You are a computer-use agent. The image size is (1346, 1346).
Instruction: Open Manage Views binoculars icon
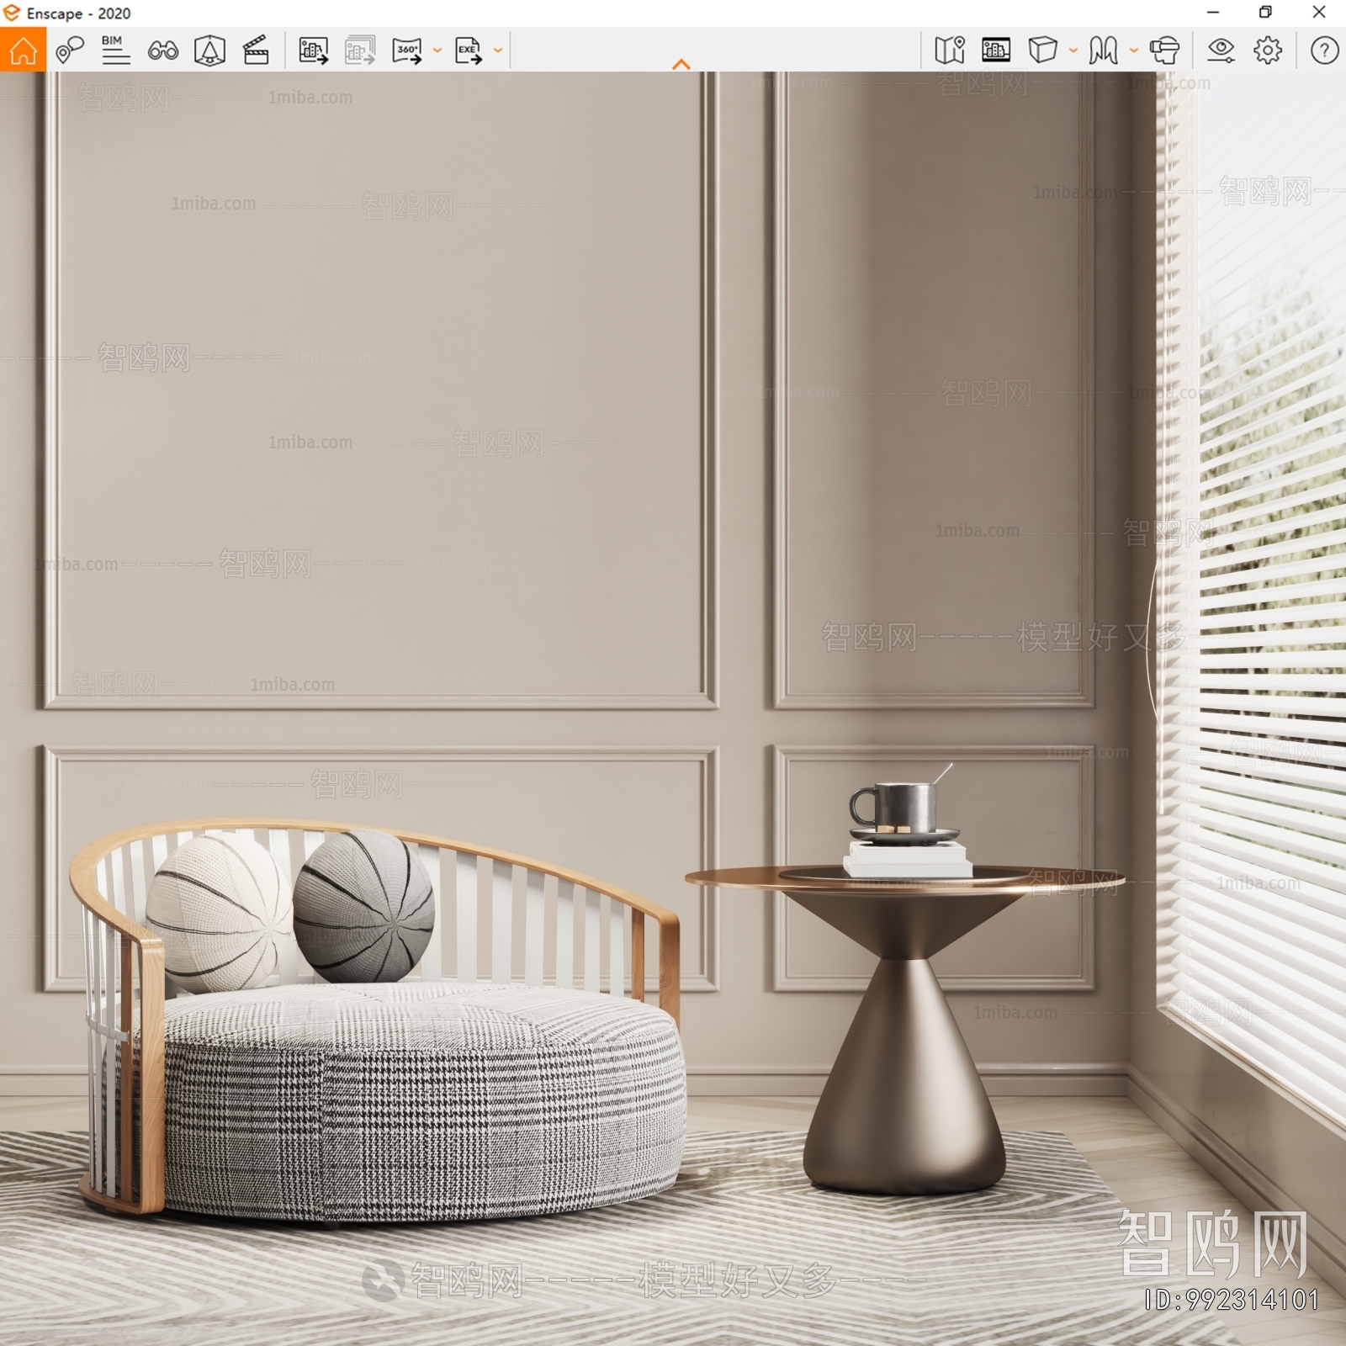pyautogui.click(x=162, y=50)
